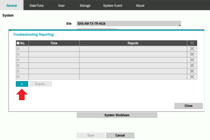
Task: Tick the fifth row checkbox
Action: coord(18,71)
